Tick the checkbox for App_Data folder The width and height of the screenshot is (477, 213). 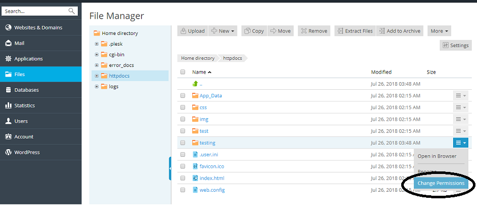tap(183, 95)
